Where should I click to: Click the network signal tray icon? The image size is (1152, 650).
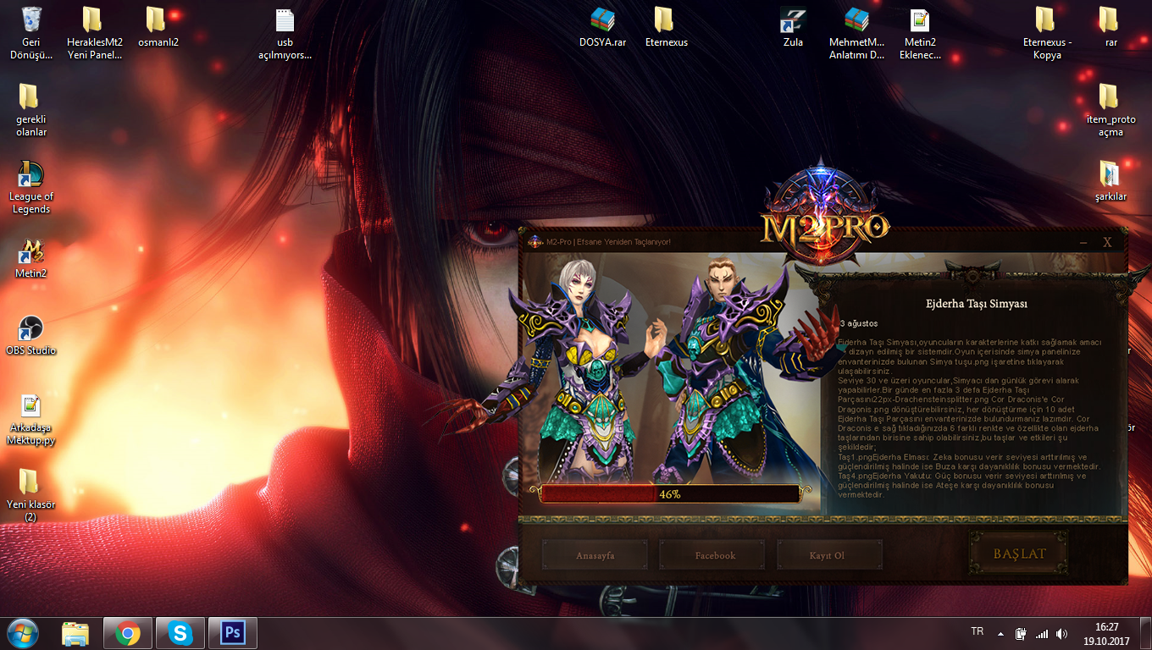point(1042,633)
